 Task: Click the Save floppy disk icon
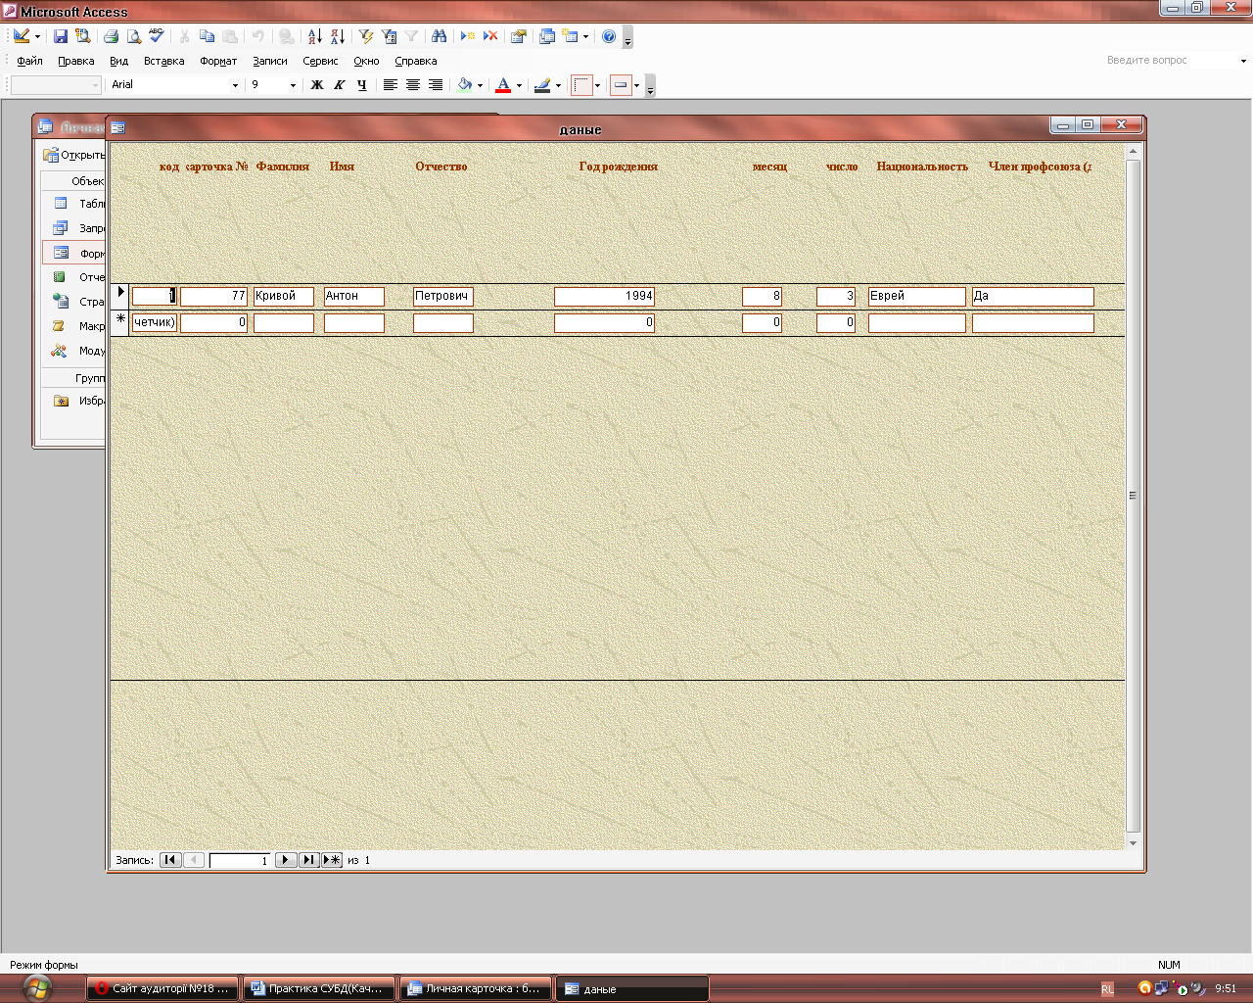(x=61, y=36)
